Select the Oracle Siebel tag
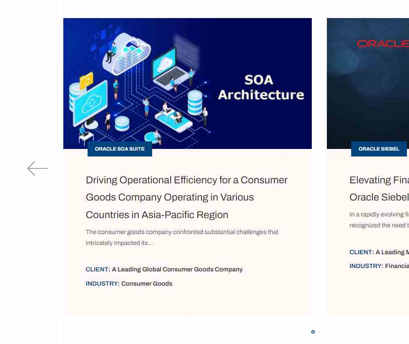Image resolution: width=409 pixels, height=344 pixels. click(x=379, y=149)
